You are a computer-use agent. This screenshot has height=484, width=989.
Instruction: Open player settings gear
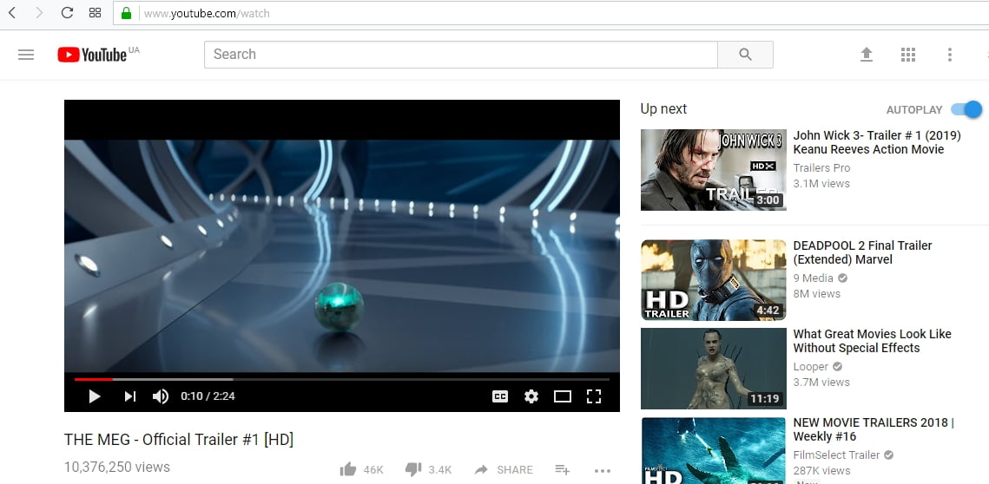point(531,396)
